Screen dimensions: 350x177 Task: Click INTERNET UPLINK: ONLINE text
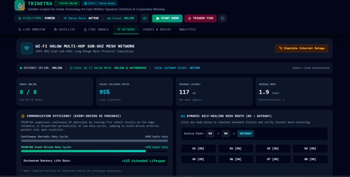[x=43, y=68]
